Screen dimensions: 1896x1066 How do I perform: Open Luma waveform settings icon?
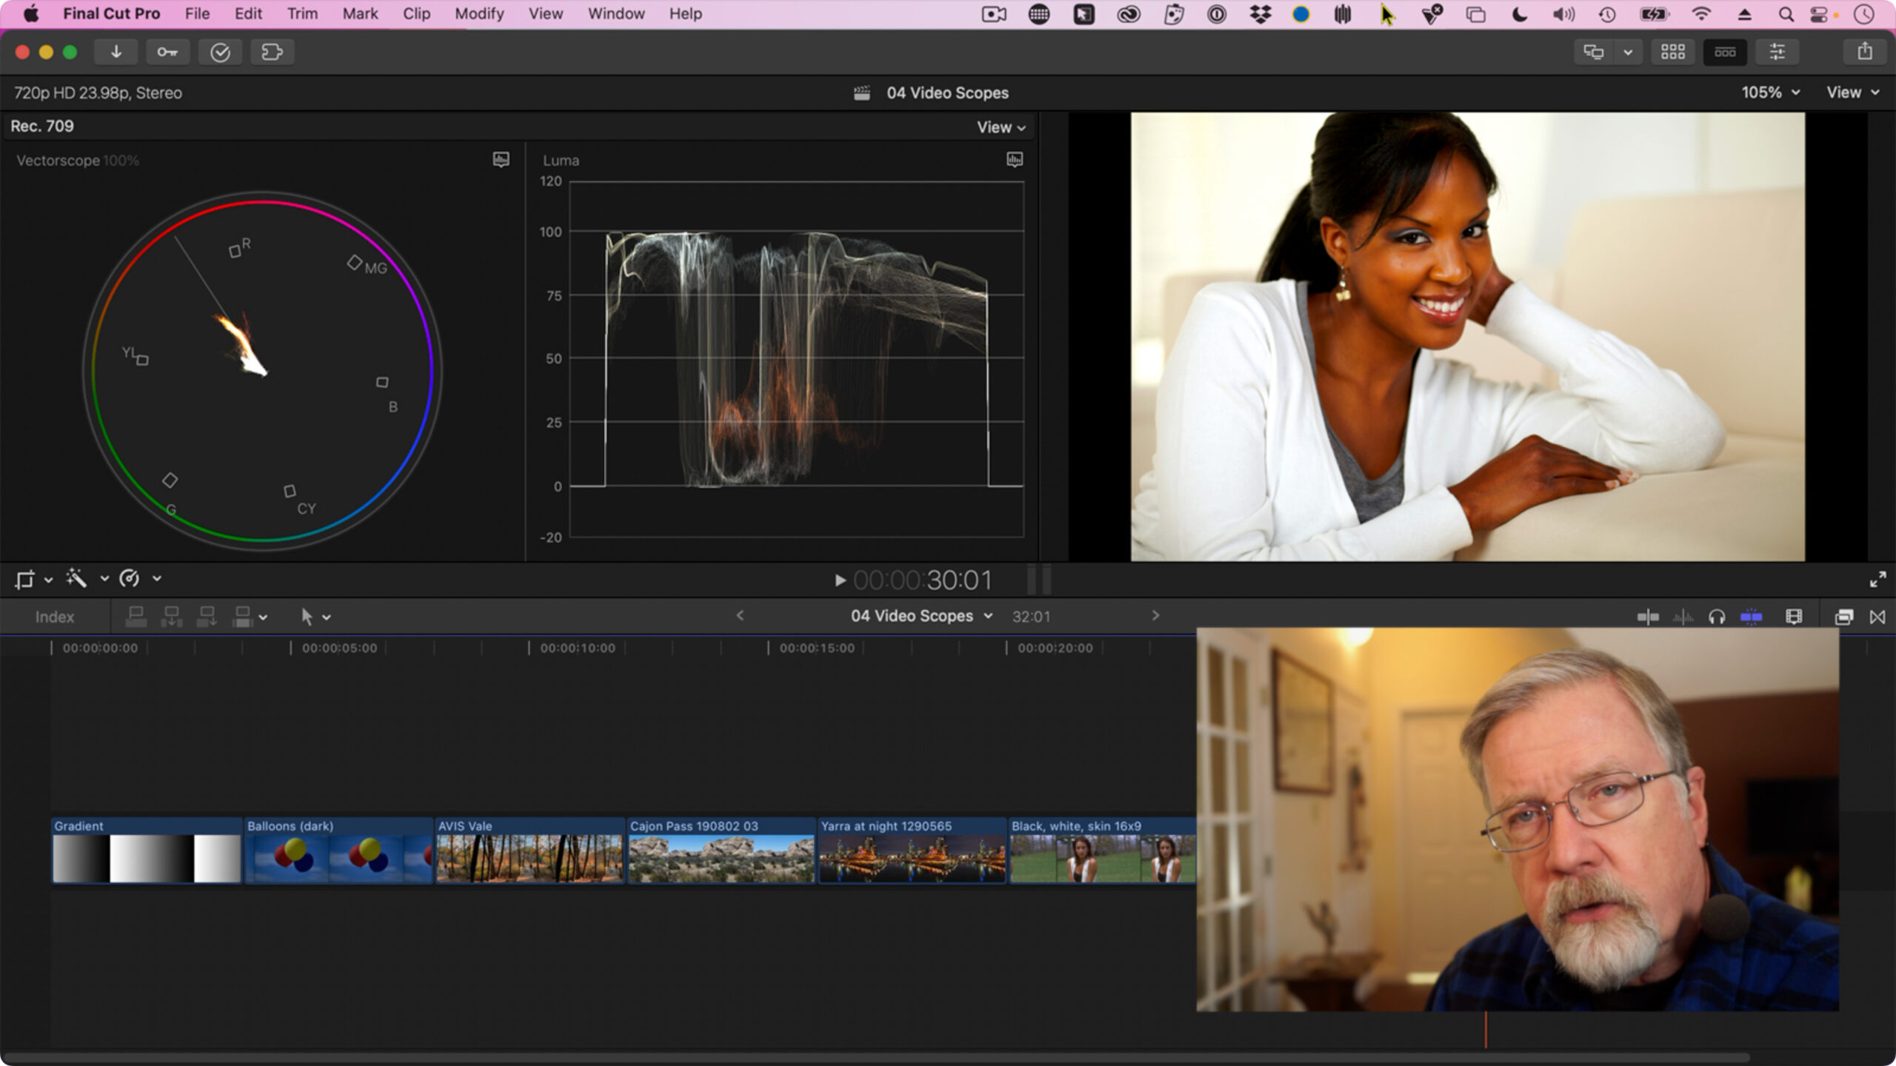(x=1015, y=160)
